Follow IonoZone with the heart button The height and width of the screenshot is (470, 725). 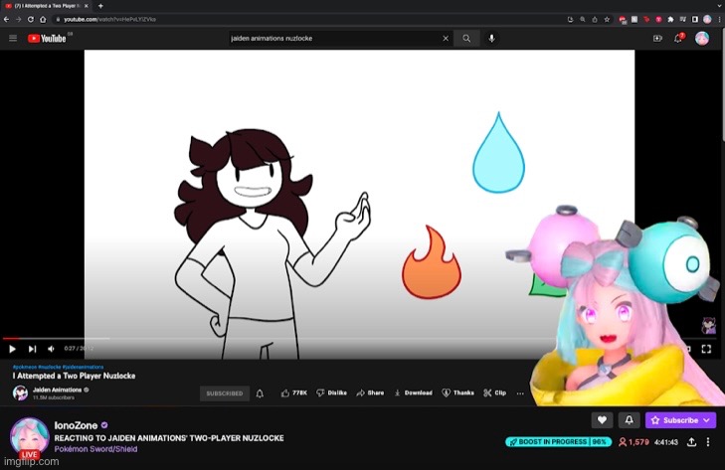click(602, 420)
